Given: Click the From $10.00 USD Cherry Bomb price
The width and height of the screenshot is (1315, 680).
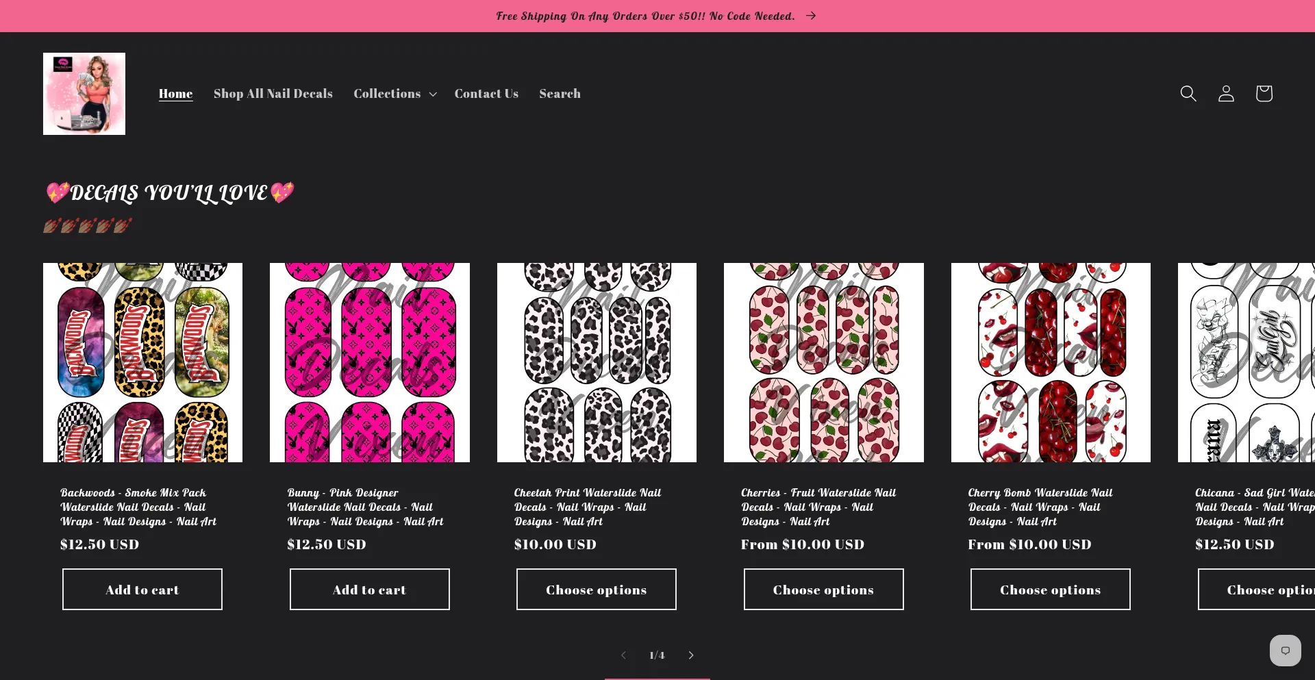Looking at the screenshot, I should [1029, 544].
